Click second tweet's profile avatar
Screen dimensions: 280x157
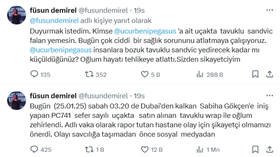click(x=16, y=101)
